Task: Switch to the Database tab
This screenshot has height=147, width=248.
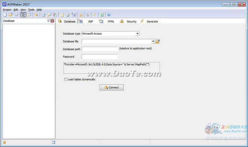Action: [x=67, y=21]
